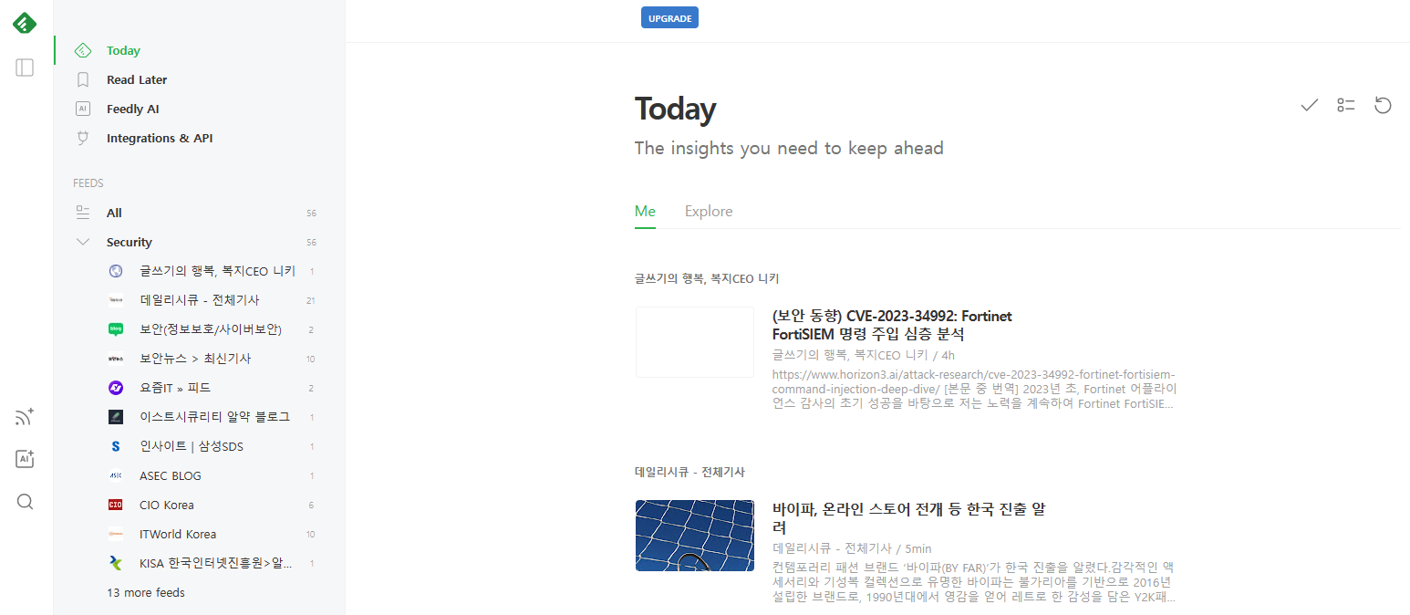Screen dimensions: 1410x615
Task: Open the 바이파 온라인 스토어 article title
Action: coord(908,518)
